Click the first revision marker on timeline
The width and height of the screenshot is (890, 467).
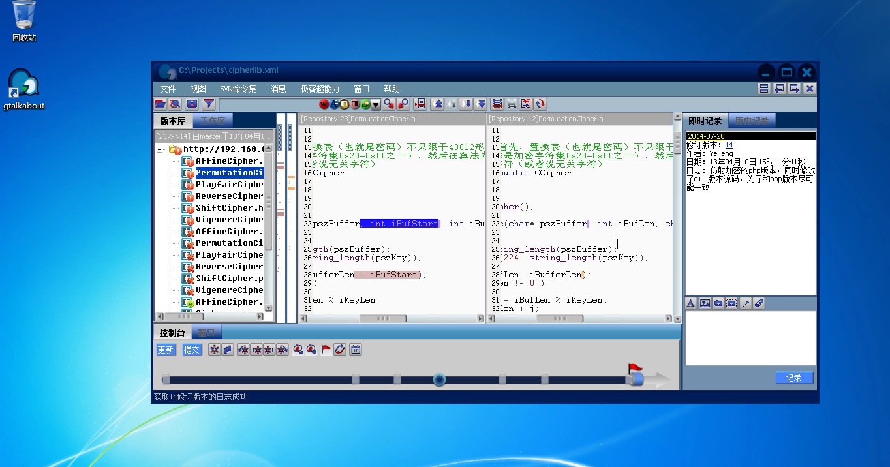166,380
